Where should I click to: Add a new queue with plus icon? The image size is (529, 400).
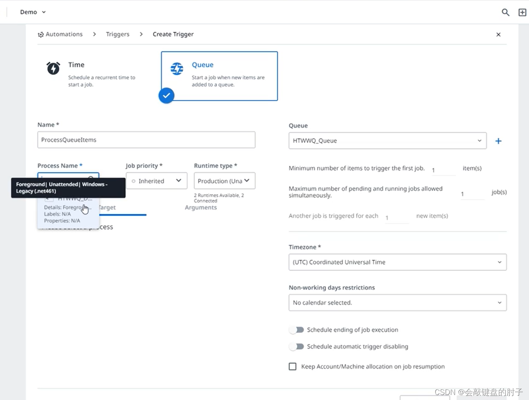click(498, 141)
